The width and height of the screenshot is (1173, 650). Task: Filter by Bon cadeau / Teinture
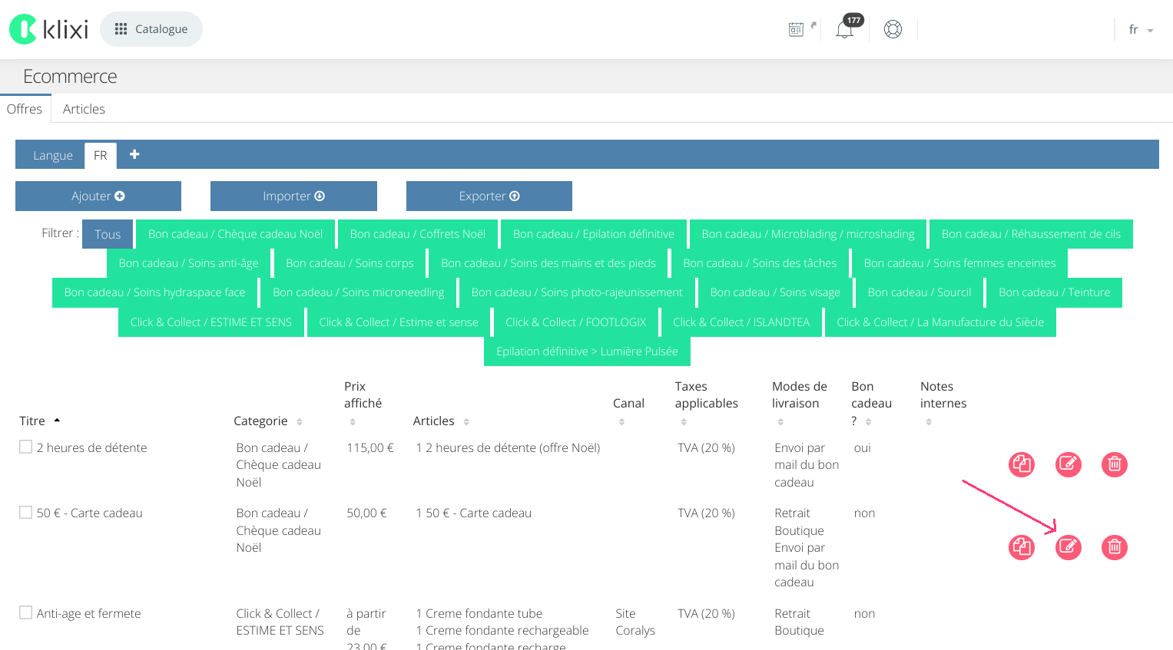1055,292
